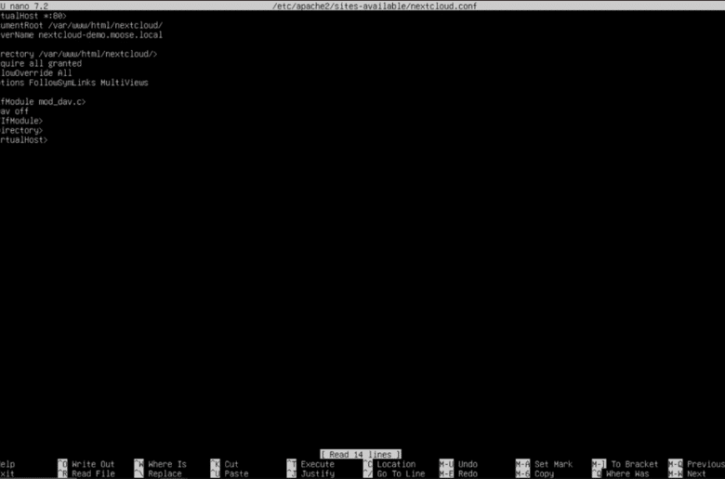Place cursor on 'all granted' line

(x=41, y=64)
